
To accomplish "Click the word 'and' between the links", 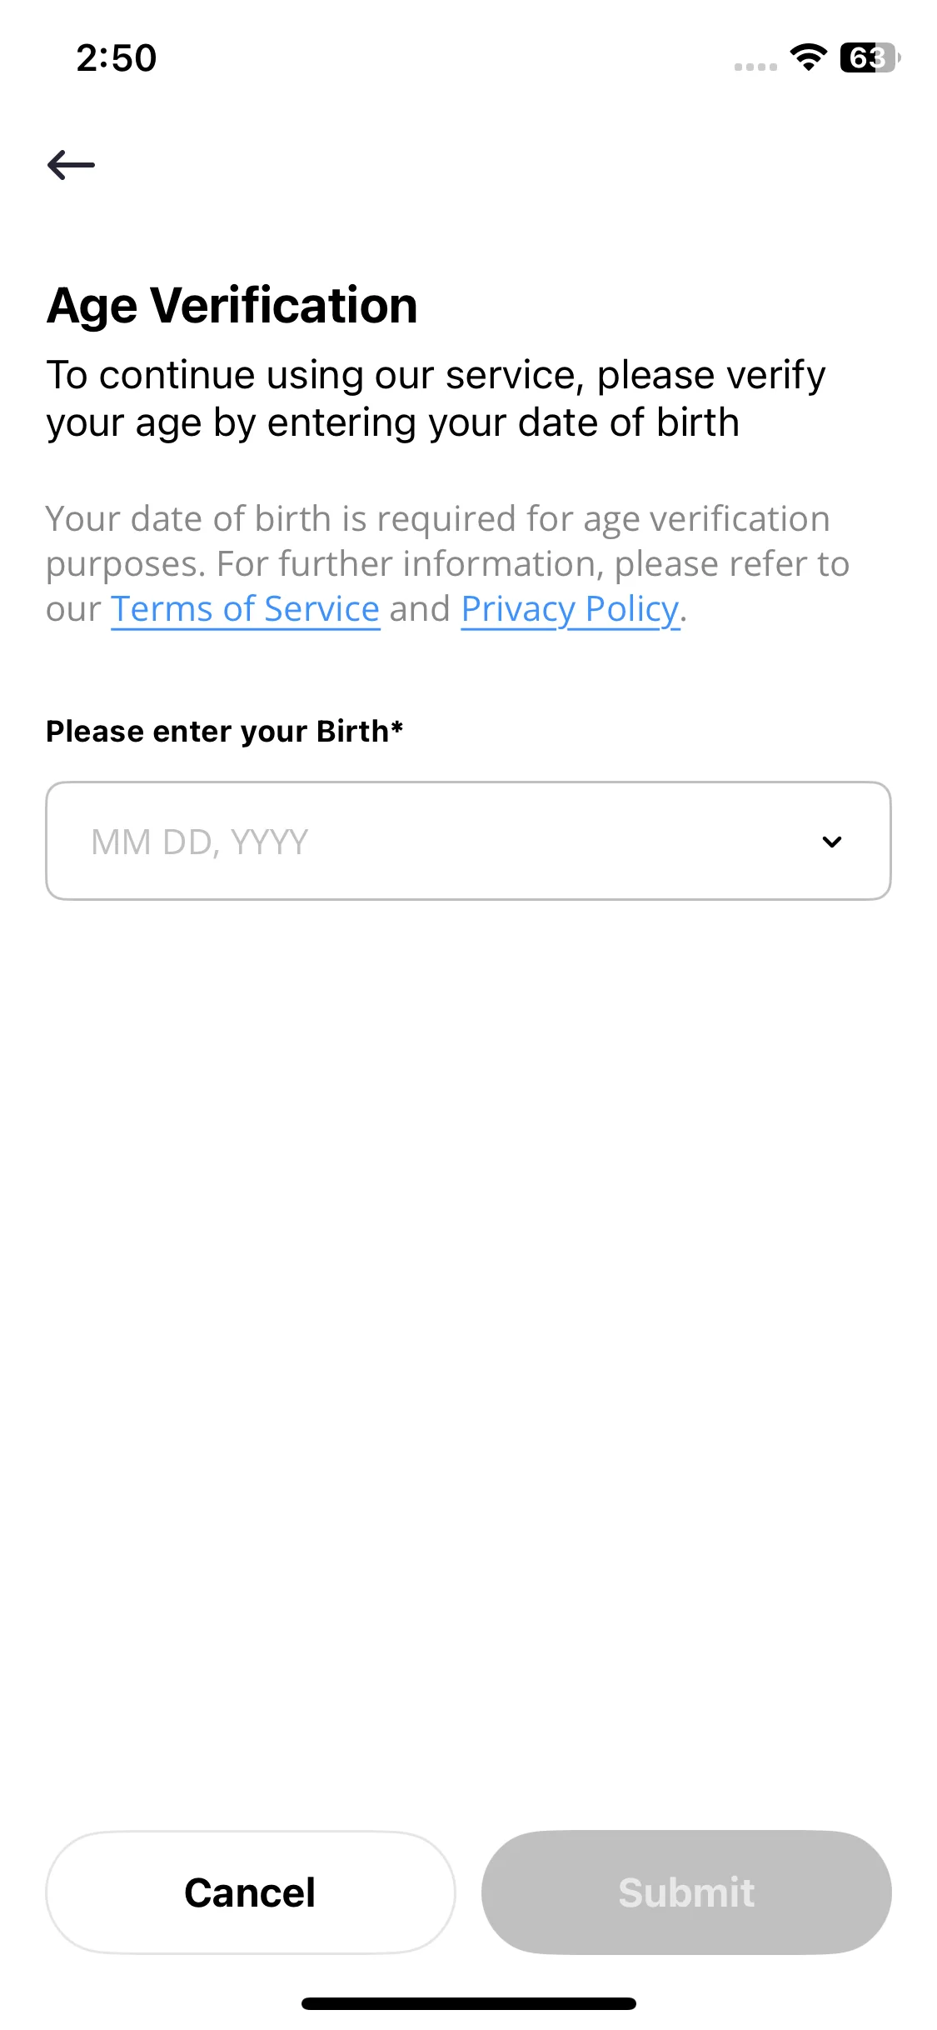I will (420, 609).
